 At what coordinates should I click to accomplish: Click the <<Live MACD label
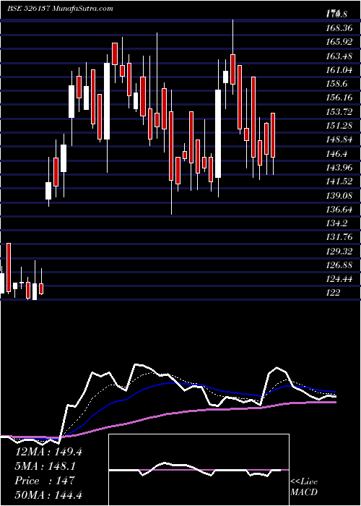(x=304, y=486)
